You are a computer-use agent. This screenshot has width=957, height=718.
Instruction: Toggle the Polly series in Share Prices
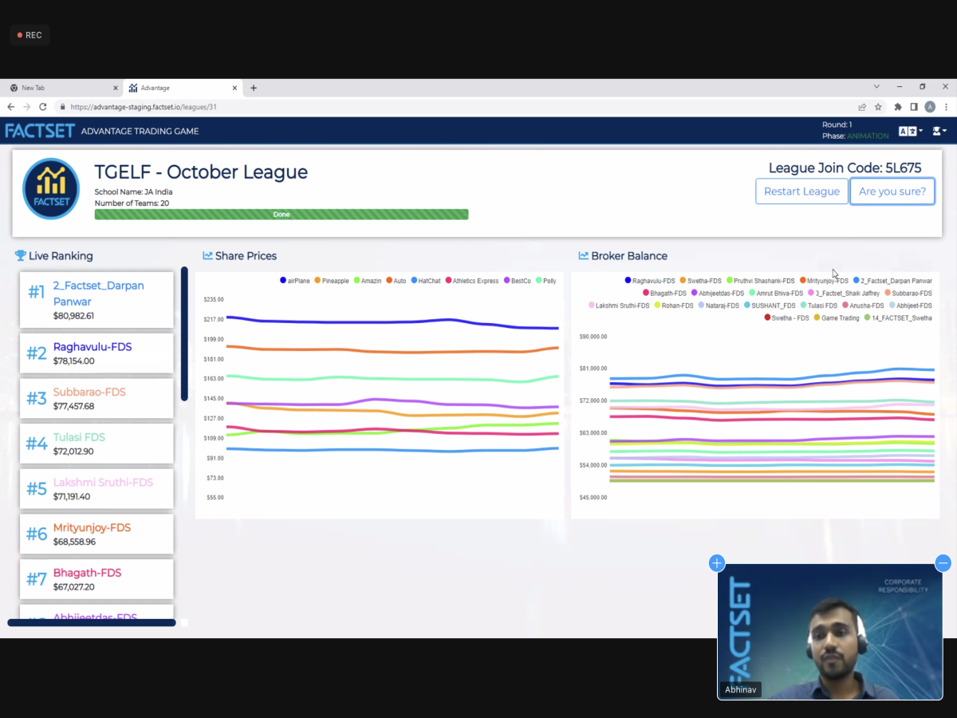point(546,281)
